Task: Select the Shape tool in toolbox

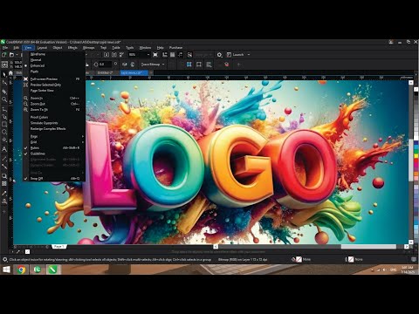Action: click(x=4, y=83)
